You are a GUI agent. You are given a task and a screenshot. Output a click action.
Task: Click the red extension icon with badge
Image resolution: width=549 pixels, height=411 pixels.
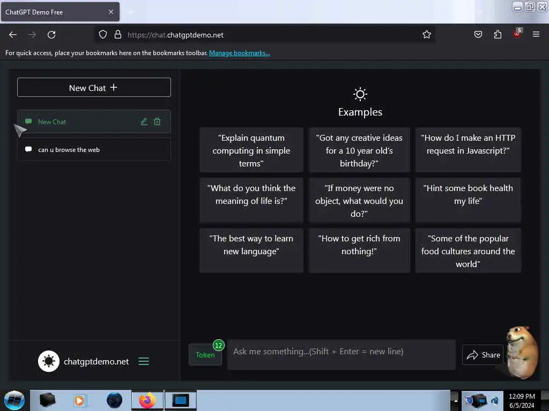coord(517,34)
